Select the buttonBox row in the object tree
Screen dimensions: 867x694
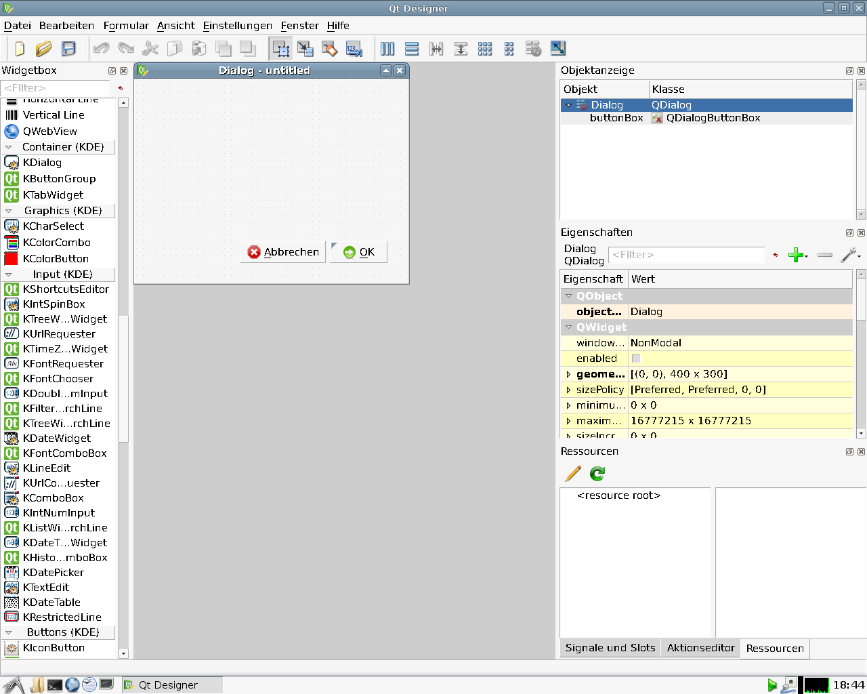tap(706, 118)
